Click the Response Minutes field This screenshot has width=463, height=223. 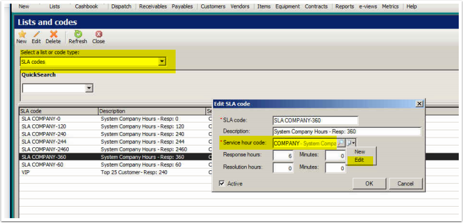point(335,156)
